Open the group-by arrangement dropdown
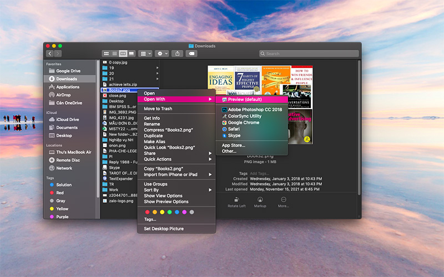The height and width of the screenshot is (277, 444). (x=145, y=54)
